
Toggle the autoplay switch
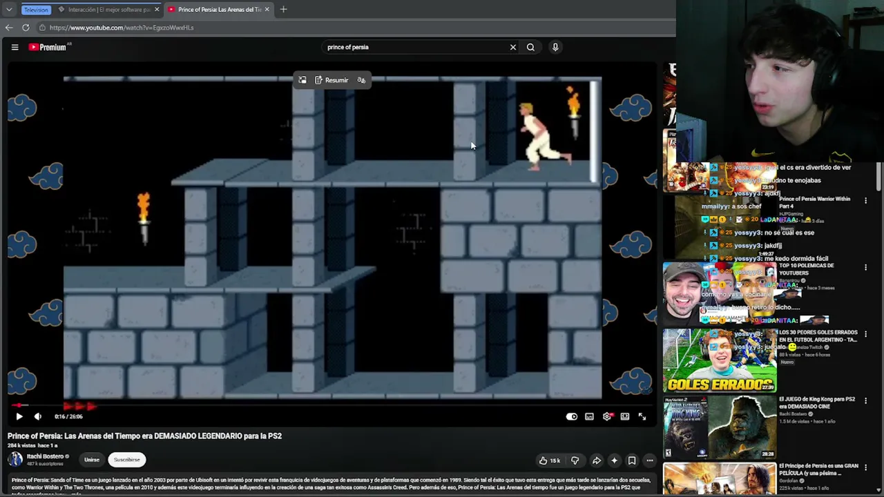pyautogui.click(x=572, y=416)
